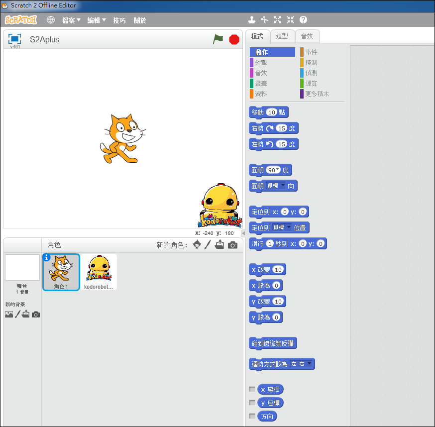435x427 pixels.
Task: Select the 動作 block category
Action: pyautogui.click(x=272, y=52)
